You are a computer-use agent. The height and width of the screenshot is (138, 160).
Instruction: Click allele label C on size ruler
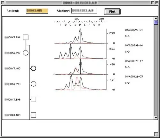[70, 25]
